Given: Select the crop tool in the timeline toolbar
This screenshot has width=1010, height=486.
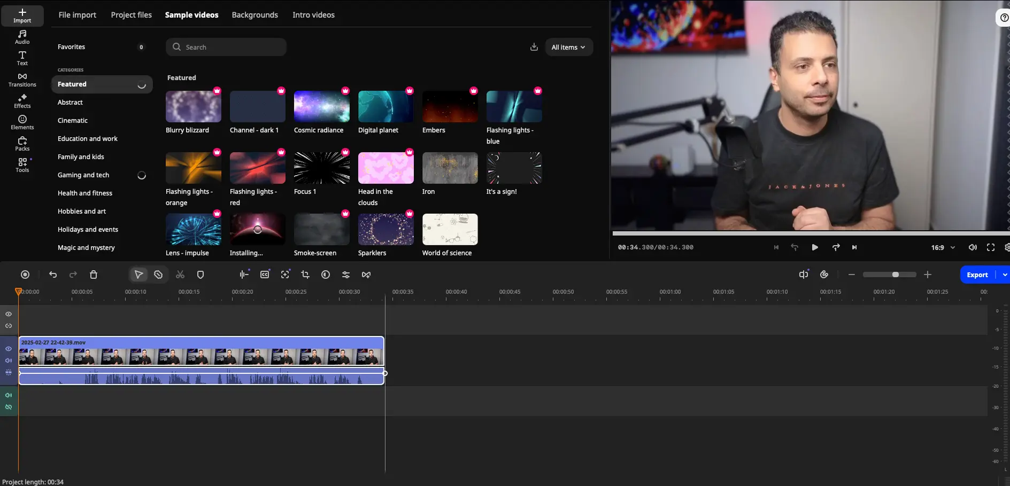Looking at the screenshot, I should 305,275.
